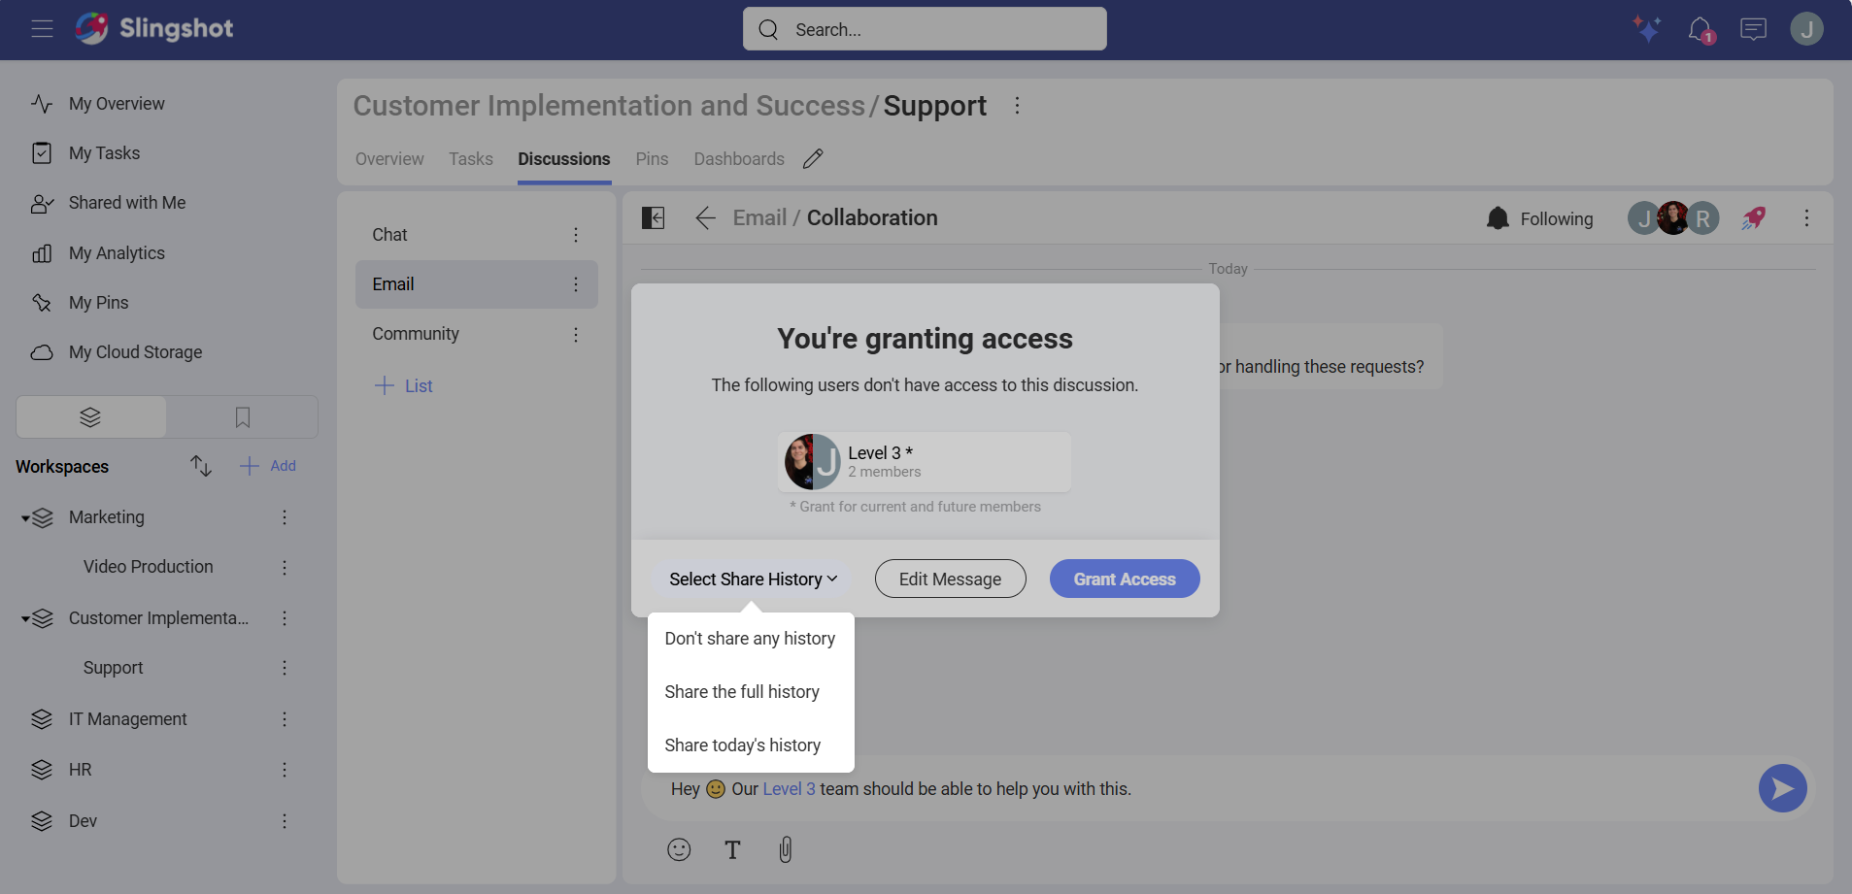Viewport: 1852px width, 894px height.
Task: Click the attach file paperclip icon
Action: point(786,850)
